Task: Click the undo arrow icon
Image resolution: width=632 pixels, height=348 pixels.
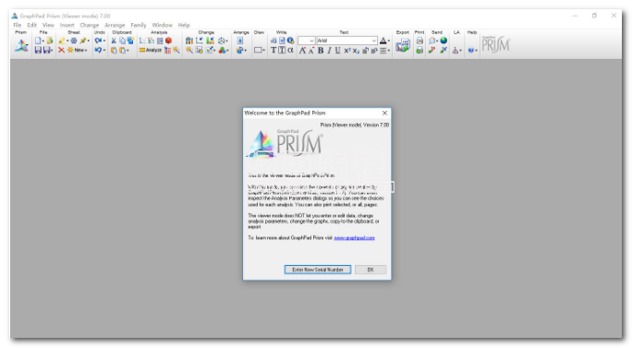Action: [98, 50]
